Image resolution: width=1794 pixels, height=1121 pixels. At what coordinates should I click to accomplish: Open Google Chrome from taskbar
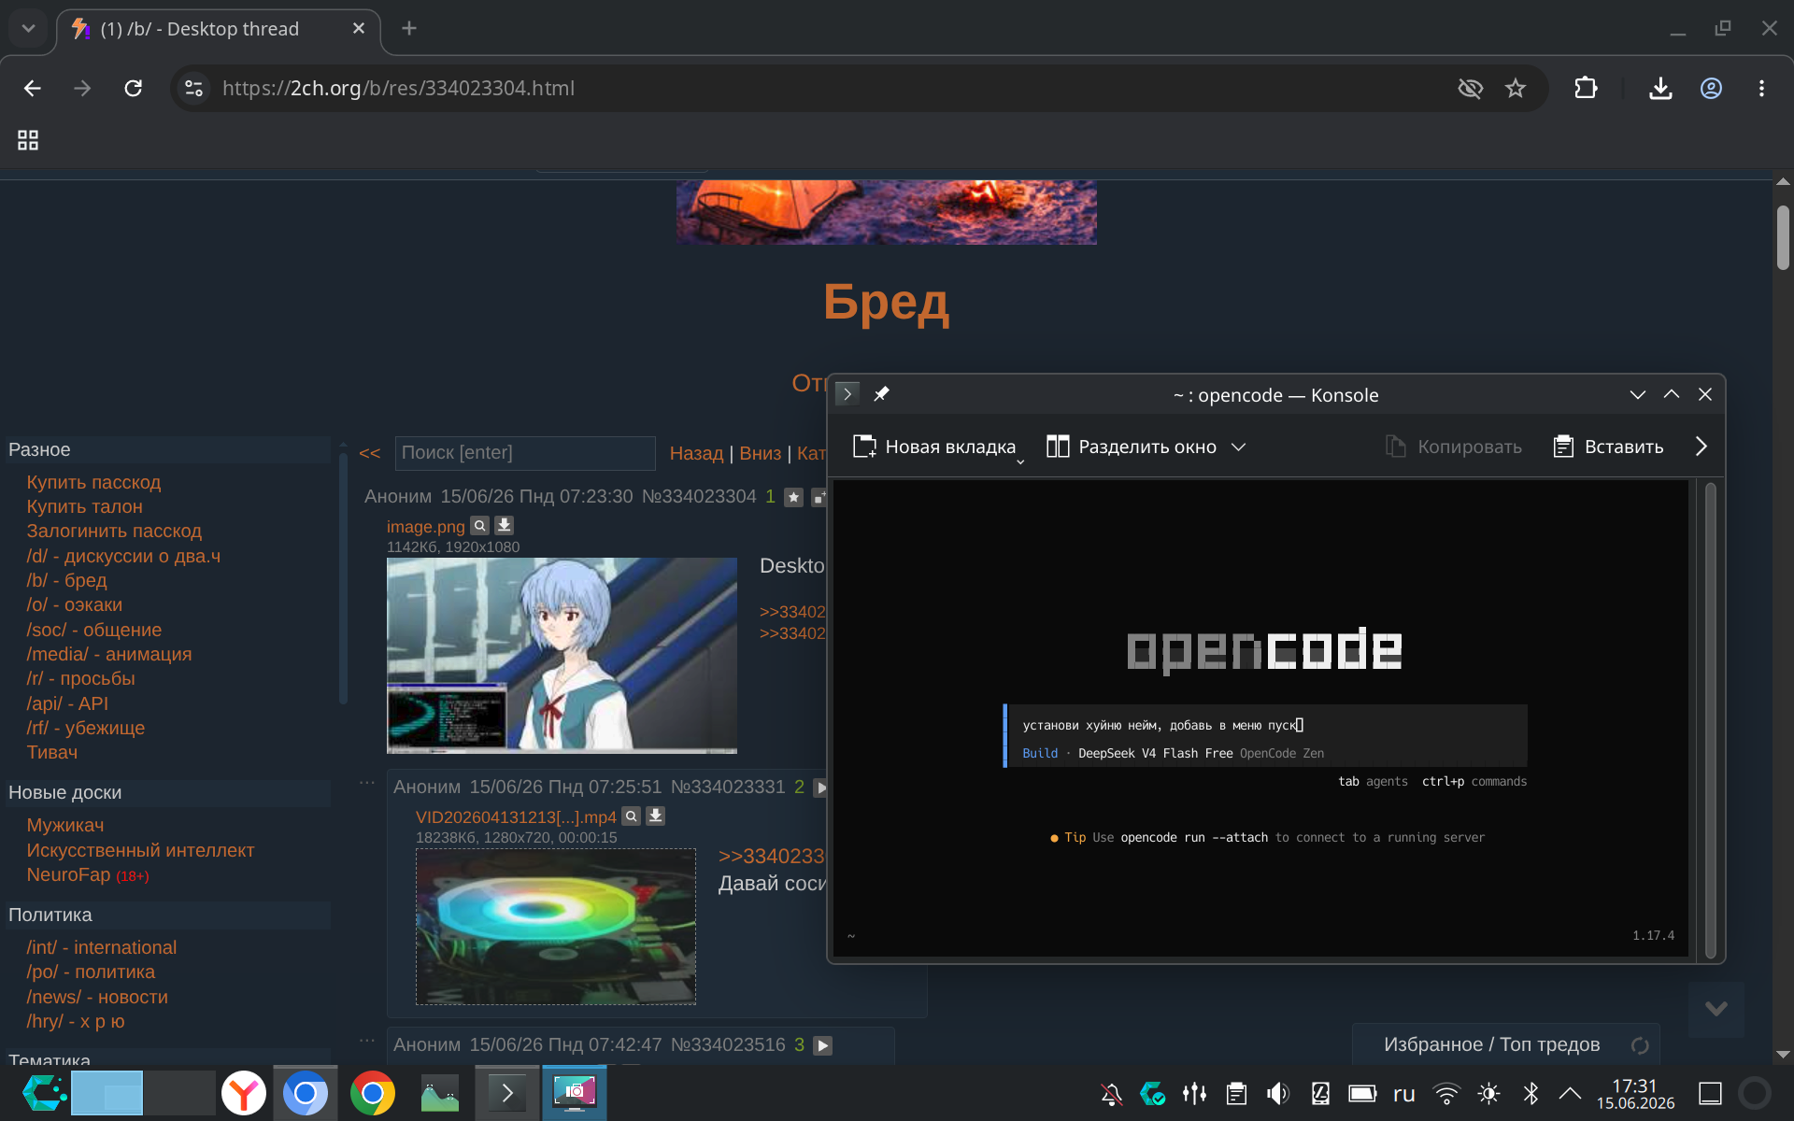tap(372, 1093)
